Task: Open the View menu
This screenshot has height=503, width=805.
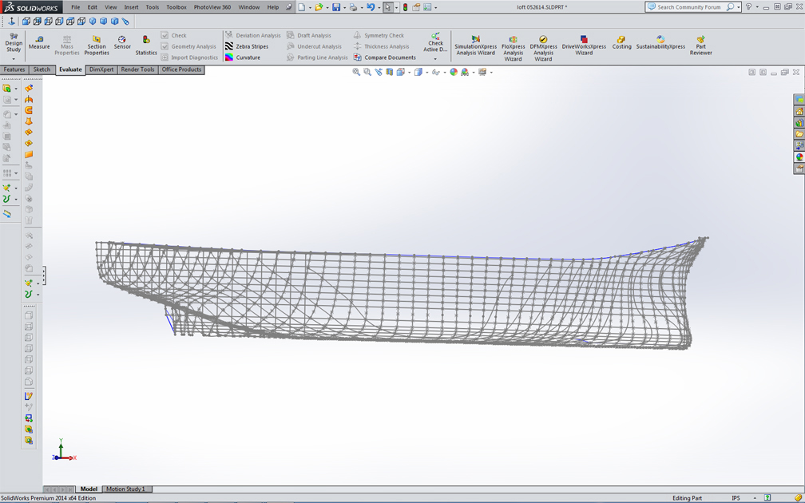Action: [x=110, y=7]
